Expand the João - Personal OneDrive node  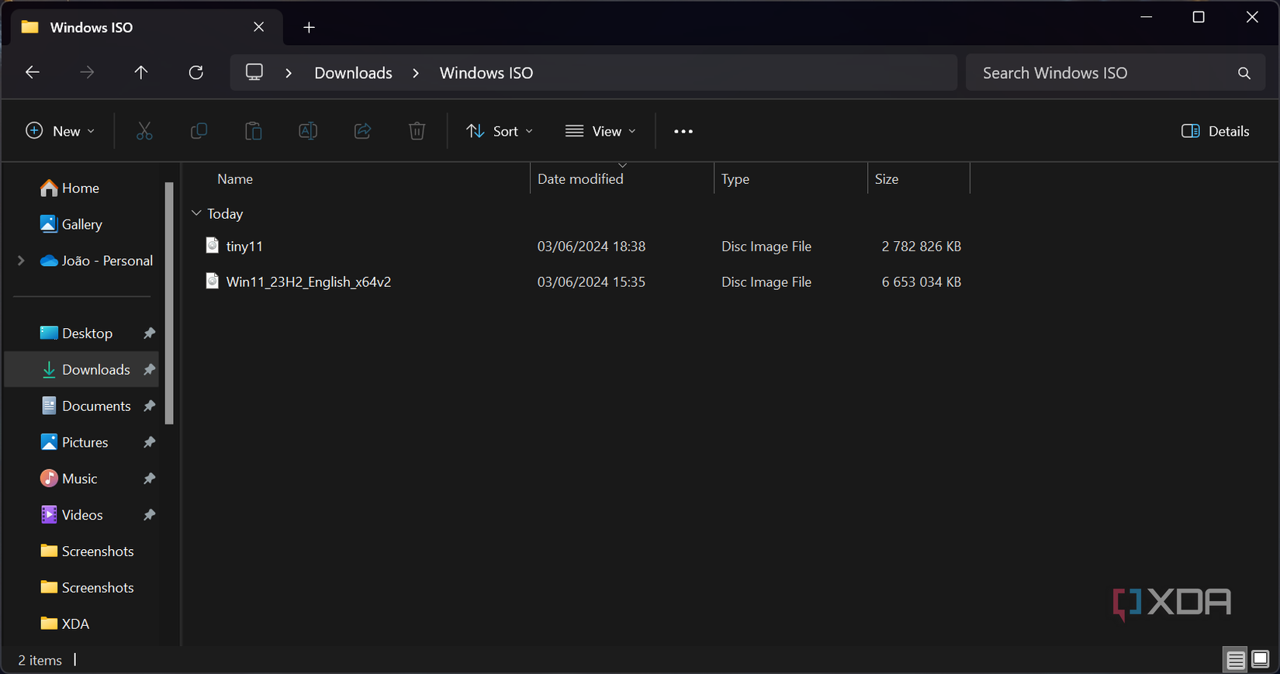coord(21,261)
